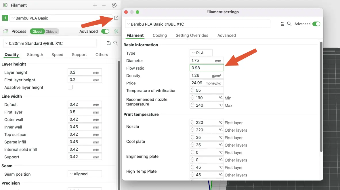
Task: Switch to the Speed tab
Action: click(x=57, y=55)
